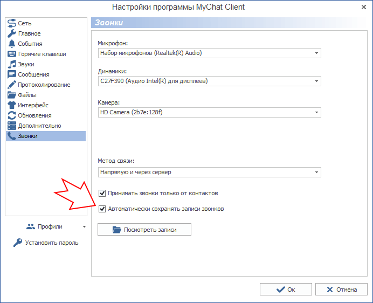Viewport: 373px width, 303px height.
Task: Open the Камера selection dropdown
Action: 316,112
